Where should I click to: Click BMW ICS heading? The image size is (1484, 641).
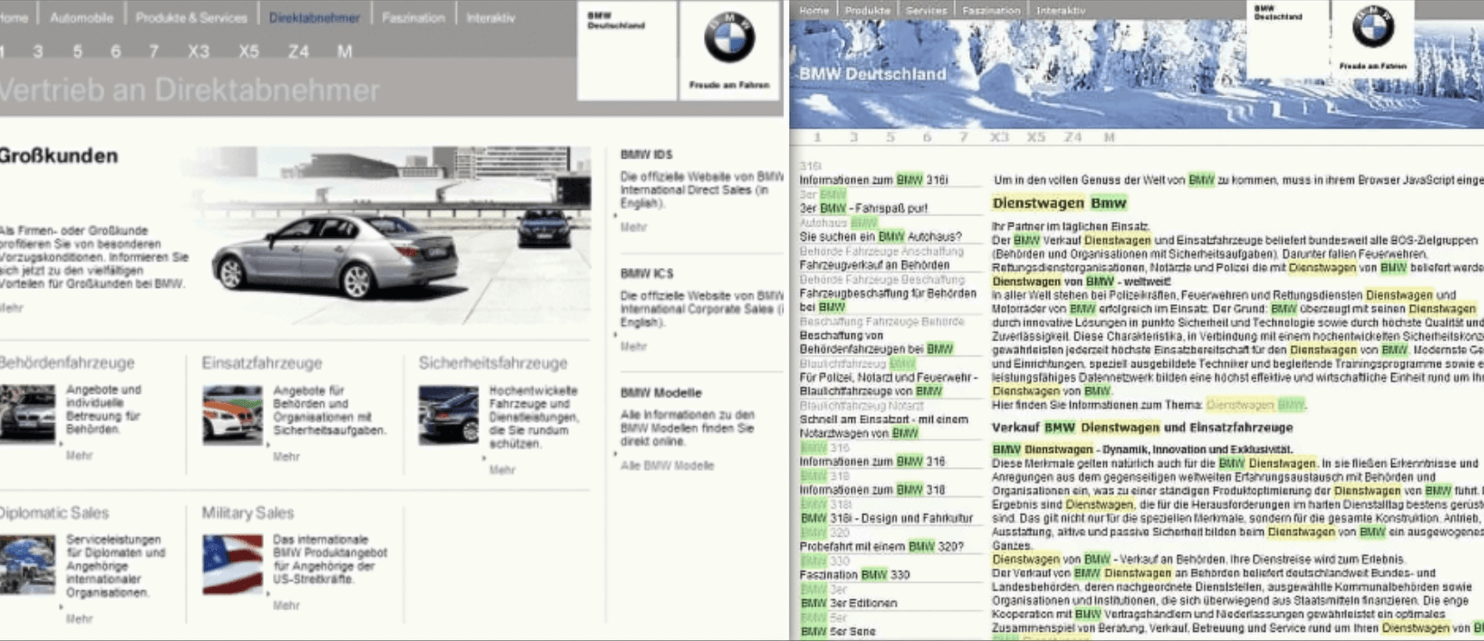647,273
